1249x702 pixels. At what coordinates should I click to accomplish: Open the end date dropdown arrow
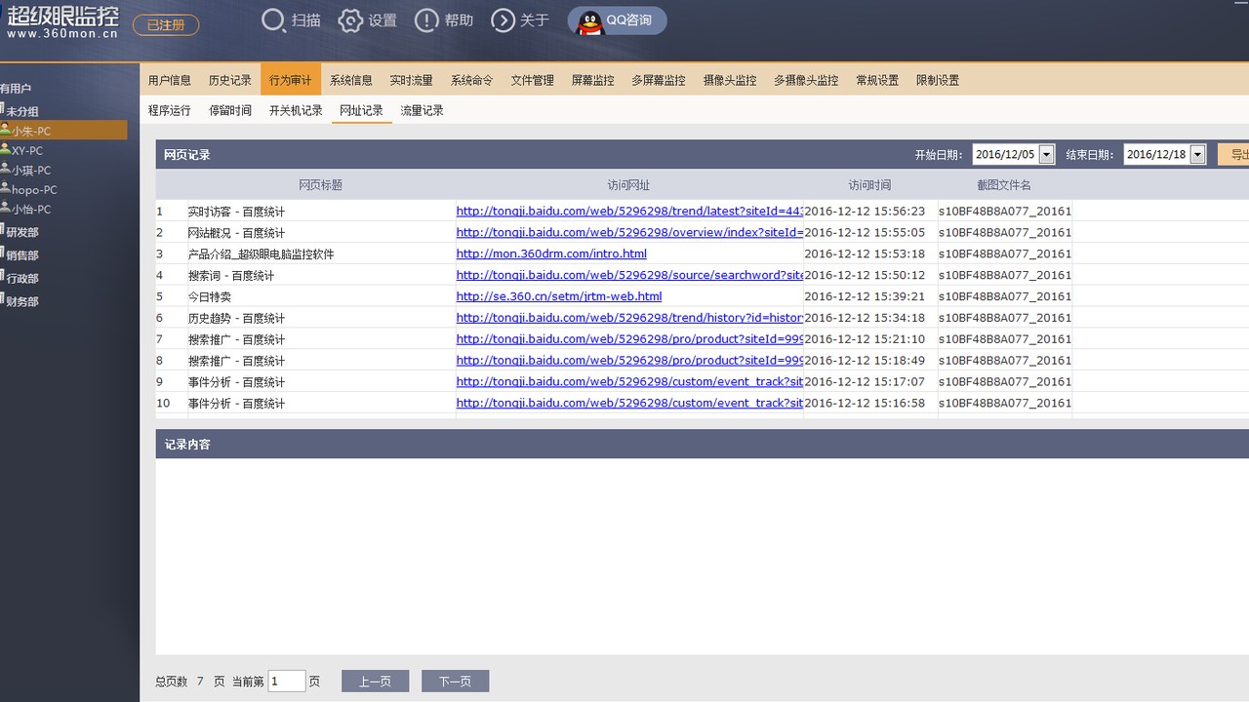pos(1198,154)
